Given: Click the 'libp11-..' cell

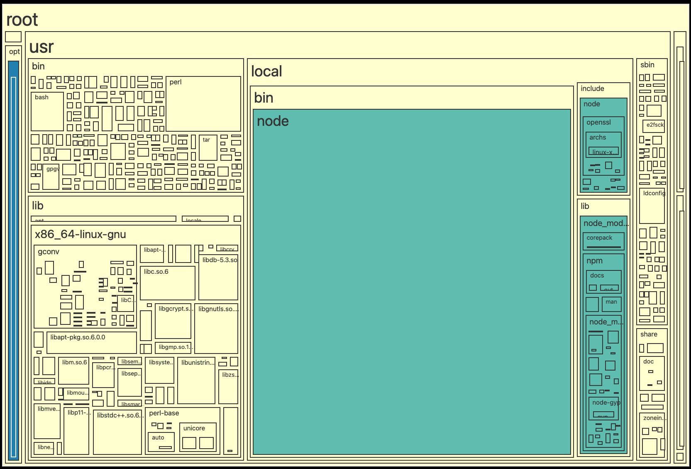Looking at the screenshot, I should point(76,431).
